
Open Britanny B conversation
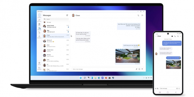(x=56, y=41)
